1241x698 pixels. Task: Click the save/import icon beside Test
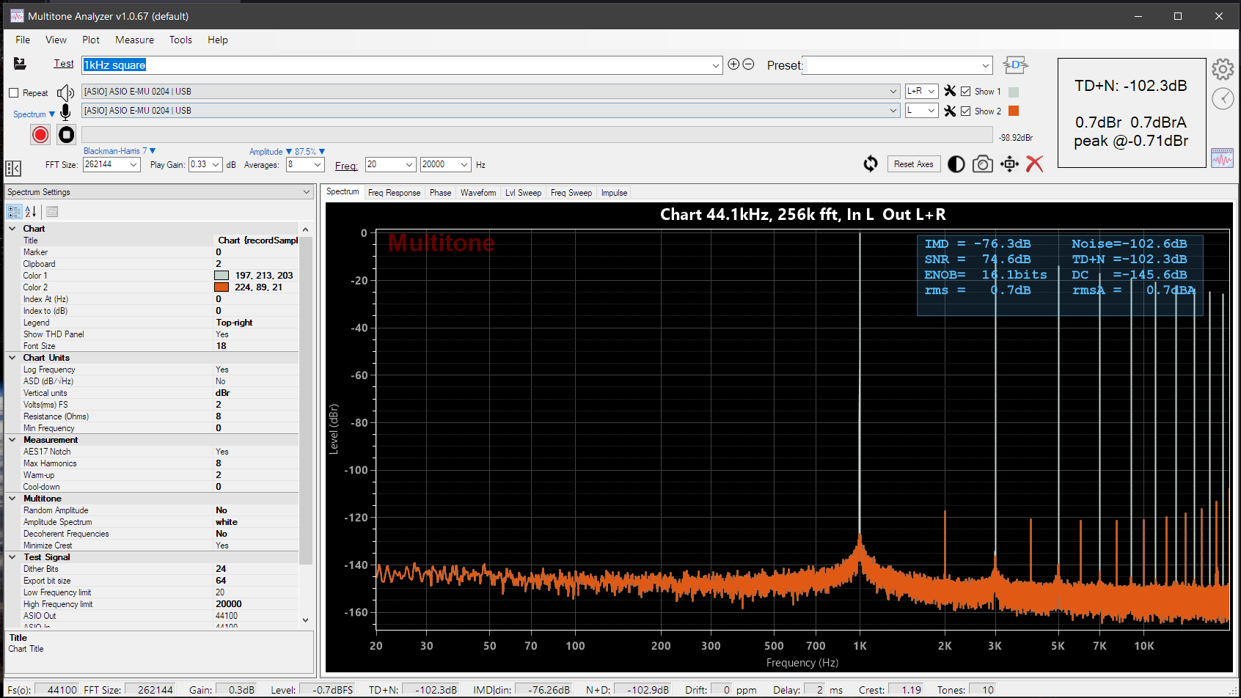20,64
